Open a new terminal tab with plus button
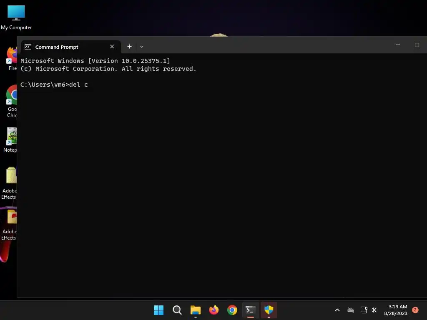The height and width of the screenshot is (320, 427). (x=129, y=47)
